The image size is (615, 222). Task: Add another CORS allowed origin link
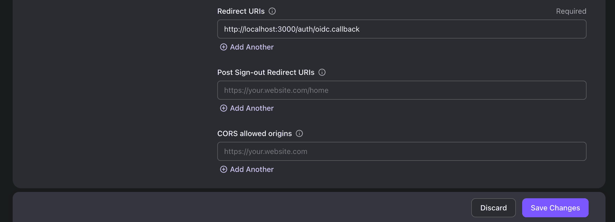252,169
